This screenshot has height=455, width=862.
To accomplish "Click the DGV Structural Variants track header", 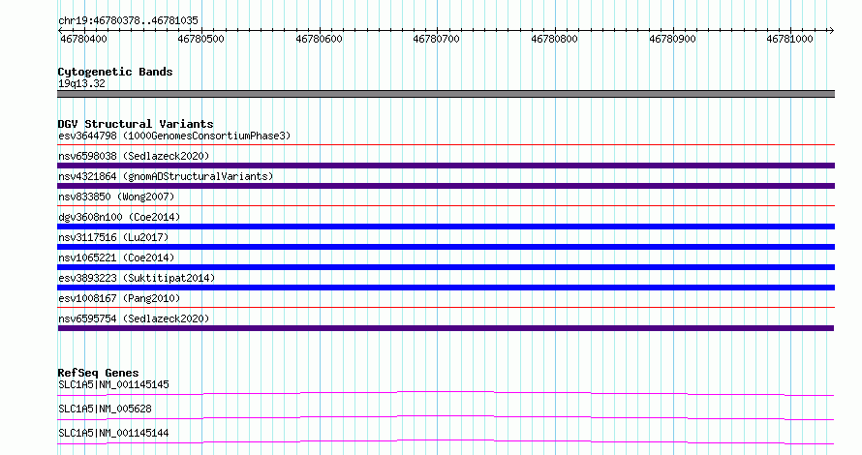I will pos(136,124).
